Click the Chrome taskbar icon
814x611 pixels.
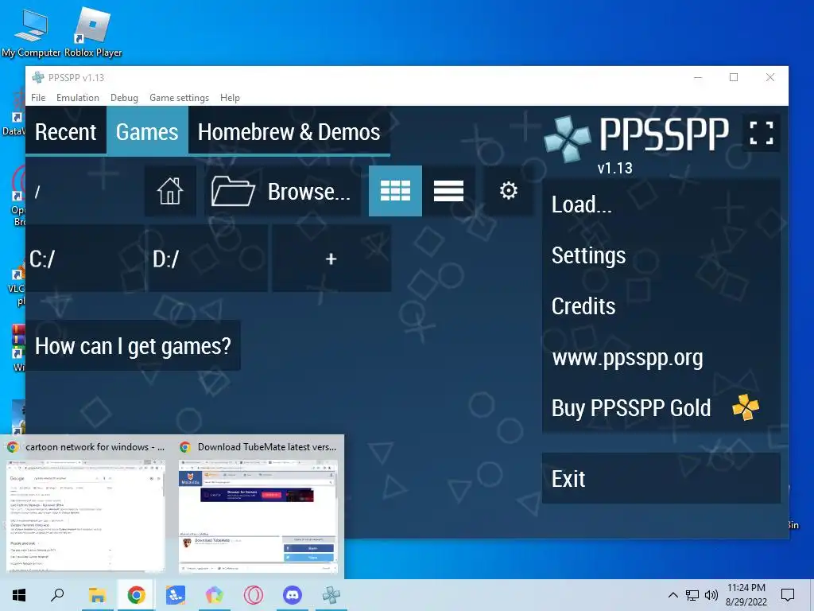[136, 595]
